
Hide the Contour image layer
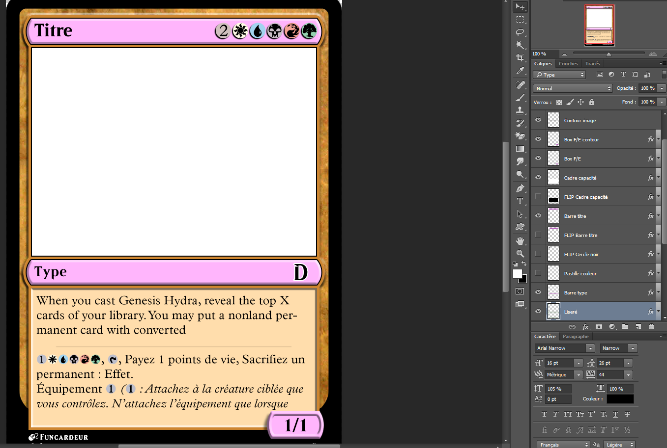click(538, 120)
